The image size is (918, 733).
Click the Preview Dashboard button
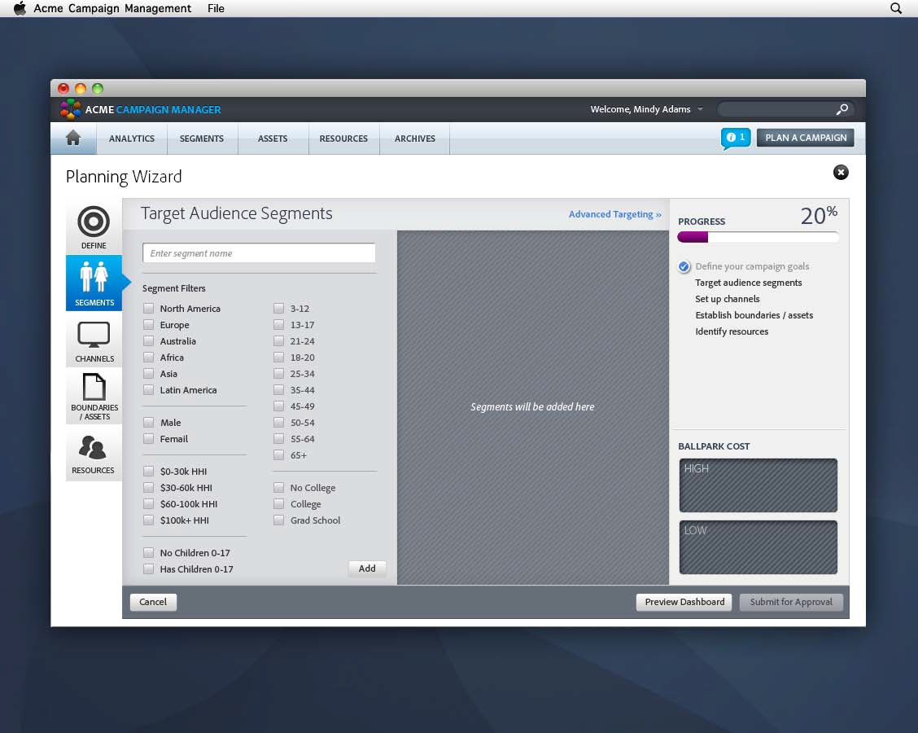(x=684, y=602)
